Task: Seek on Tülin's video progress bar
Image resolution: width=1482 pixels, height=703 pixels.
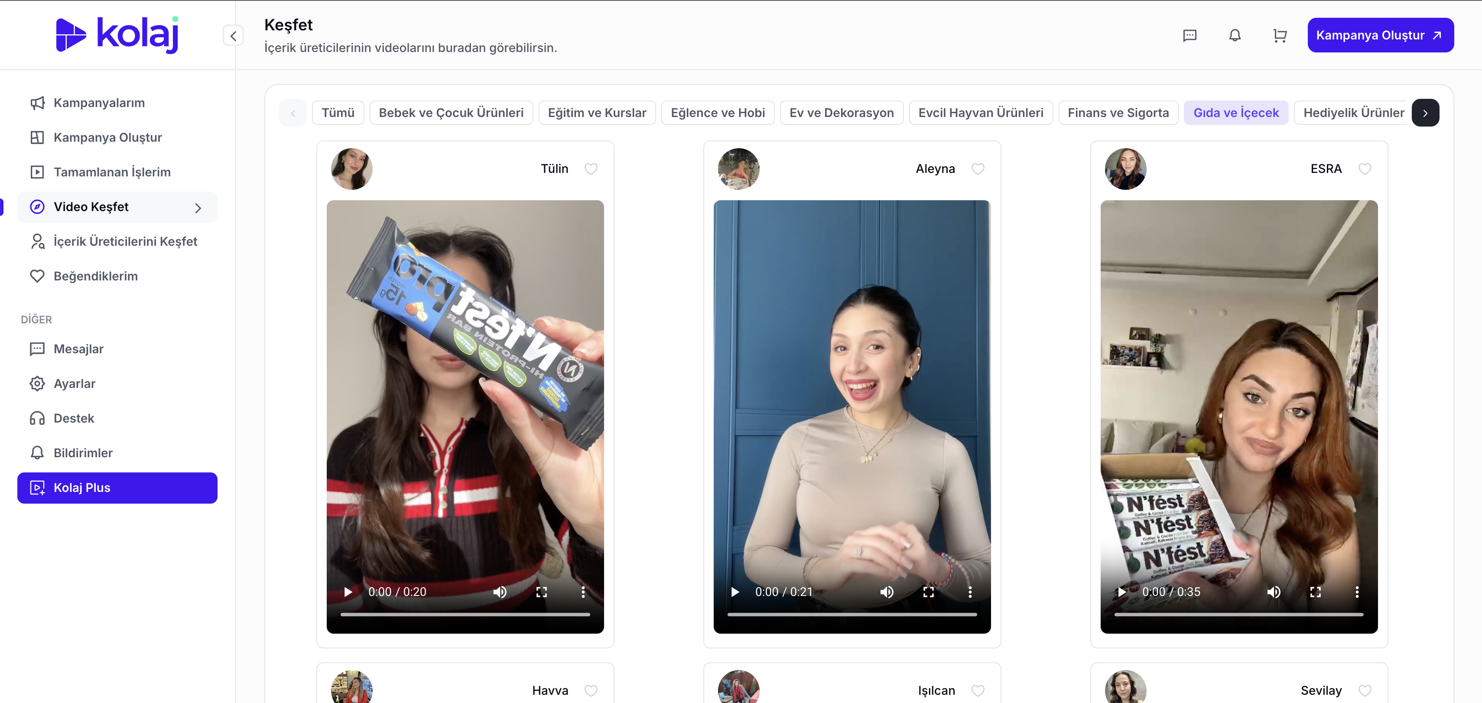Action: tap(465, 615)
